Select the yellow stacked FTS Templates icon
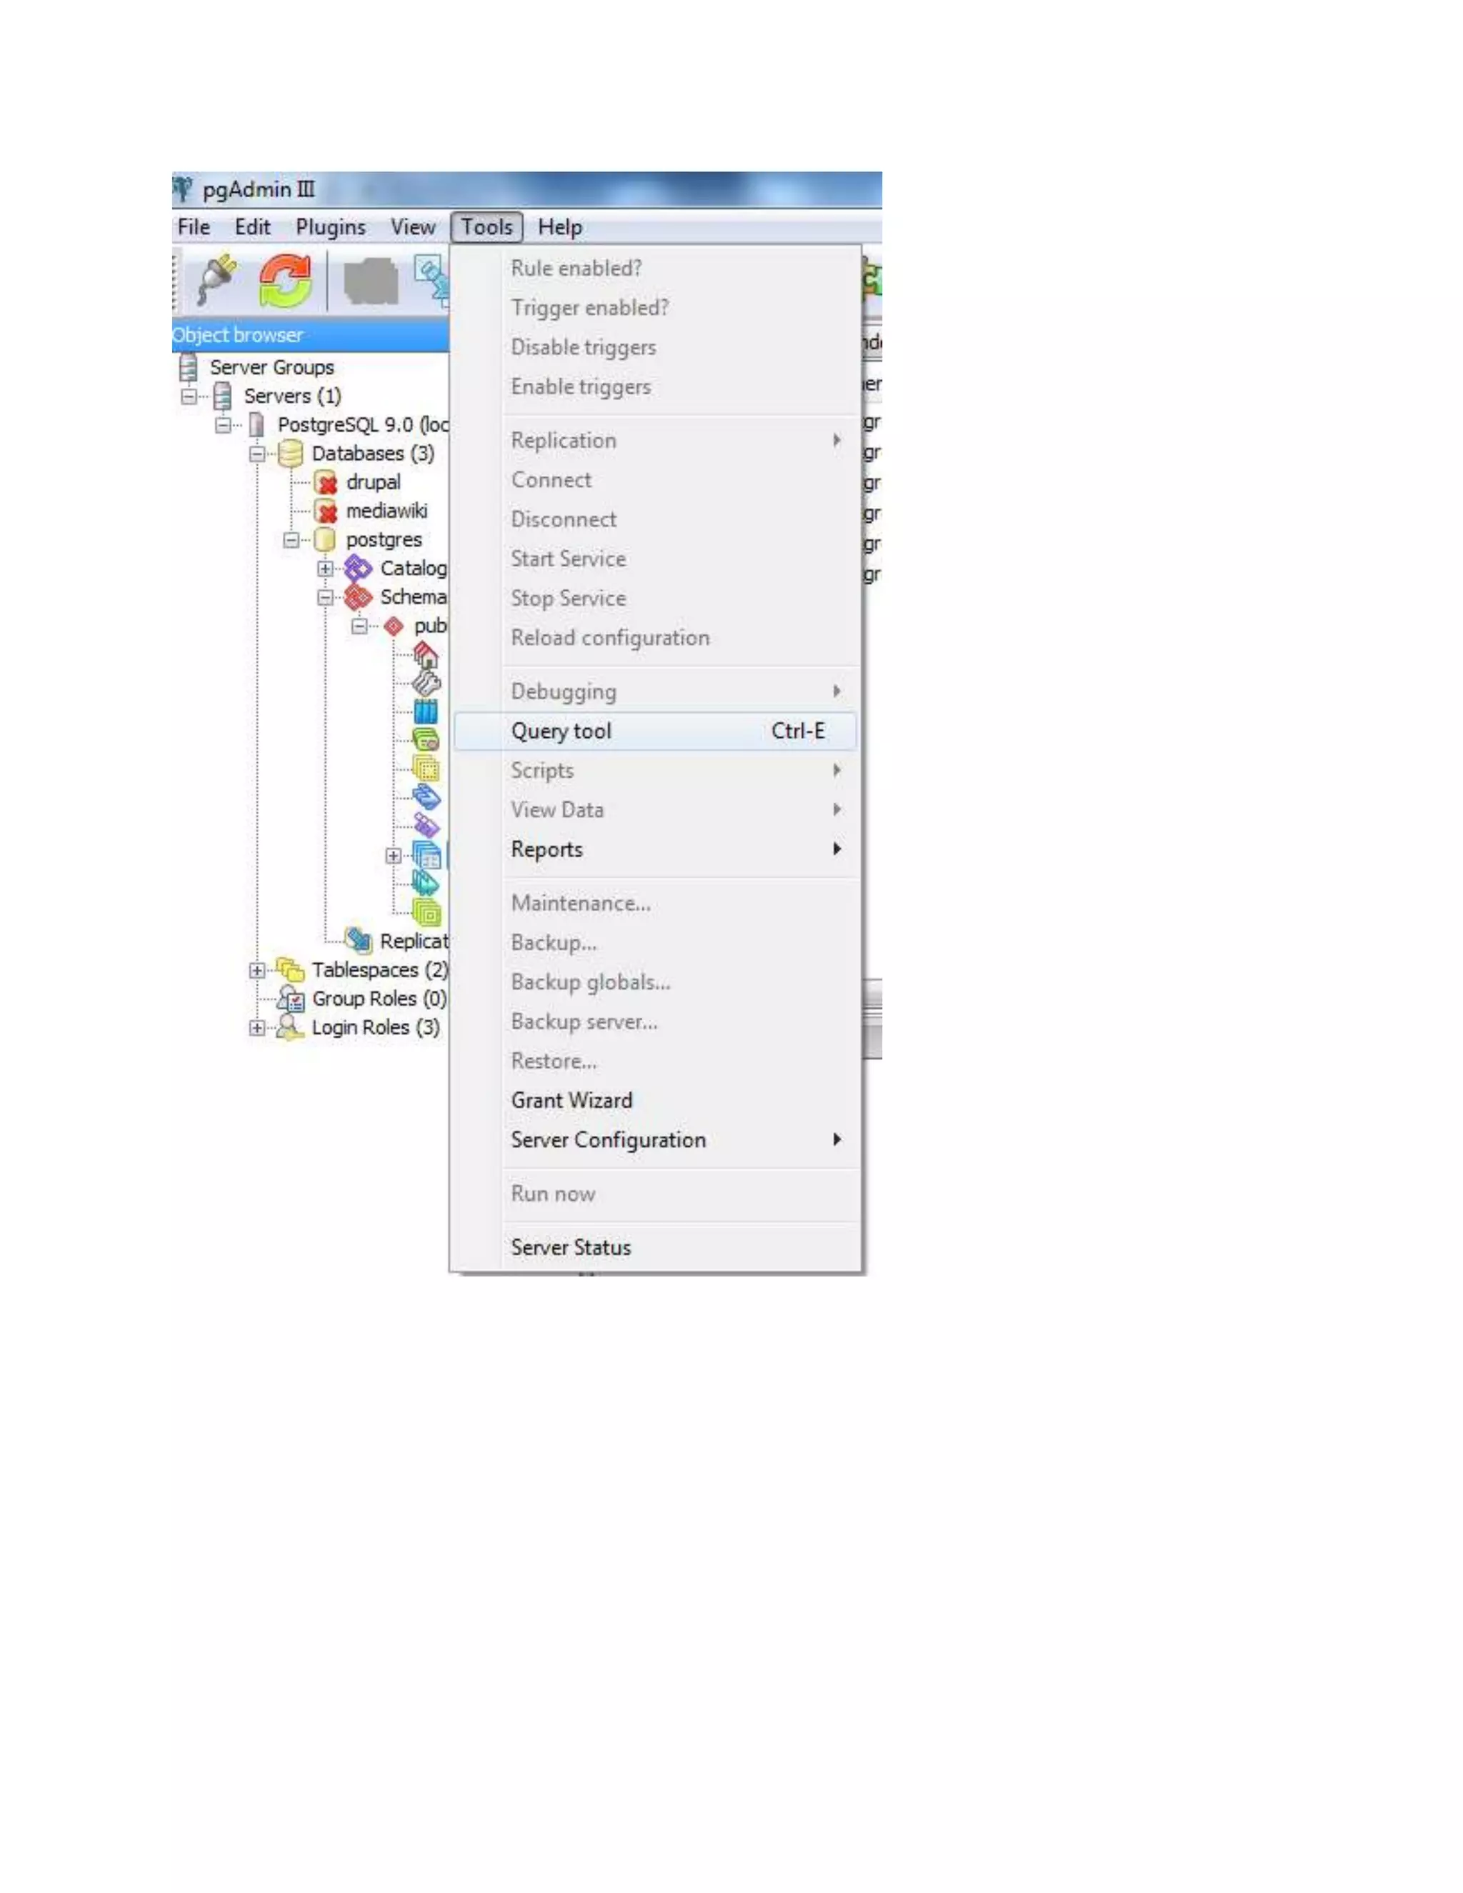 [426, 768]
